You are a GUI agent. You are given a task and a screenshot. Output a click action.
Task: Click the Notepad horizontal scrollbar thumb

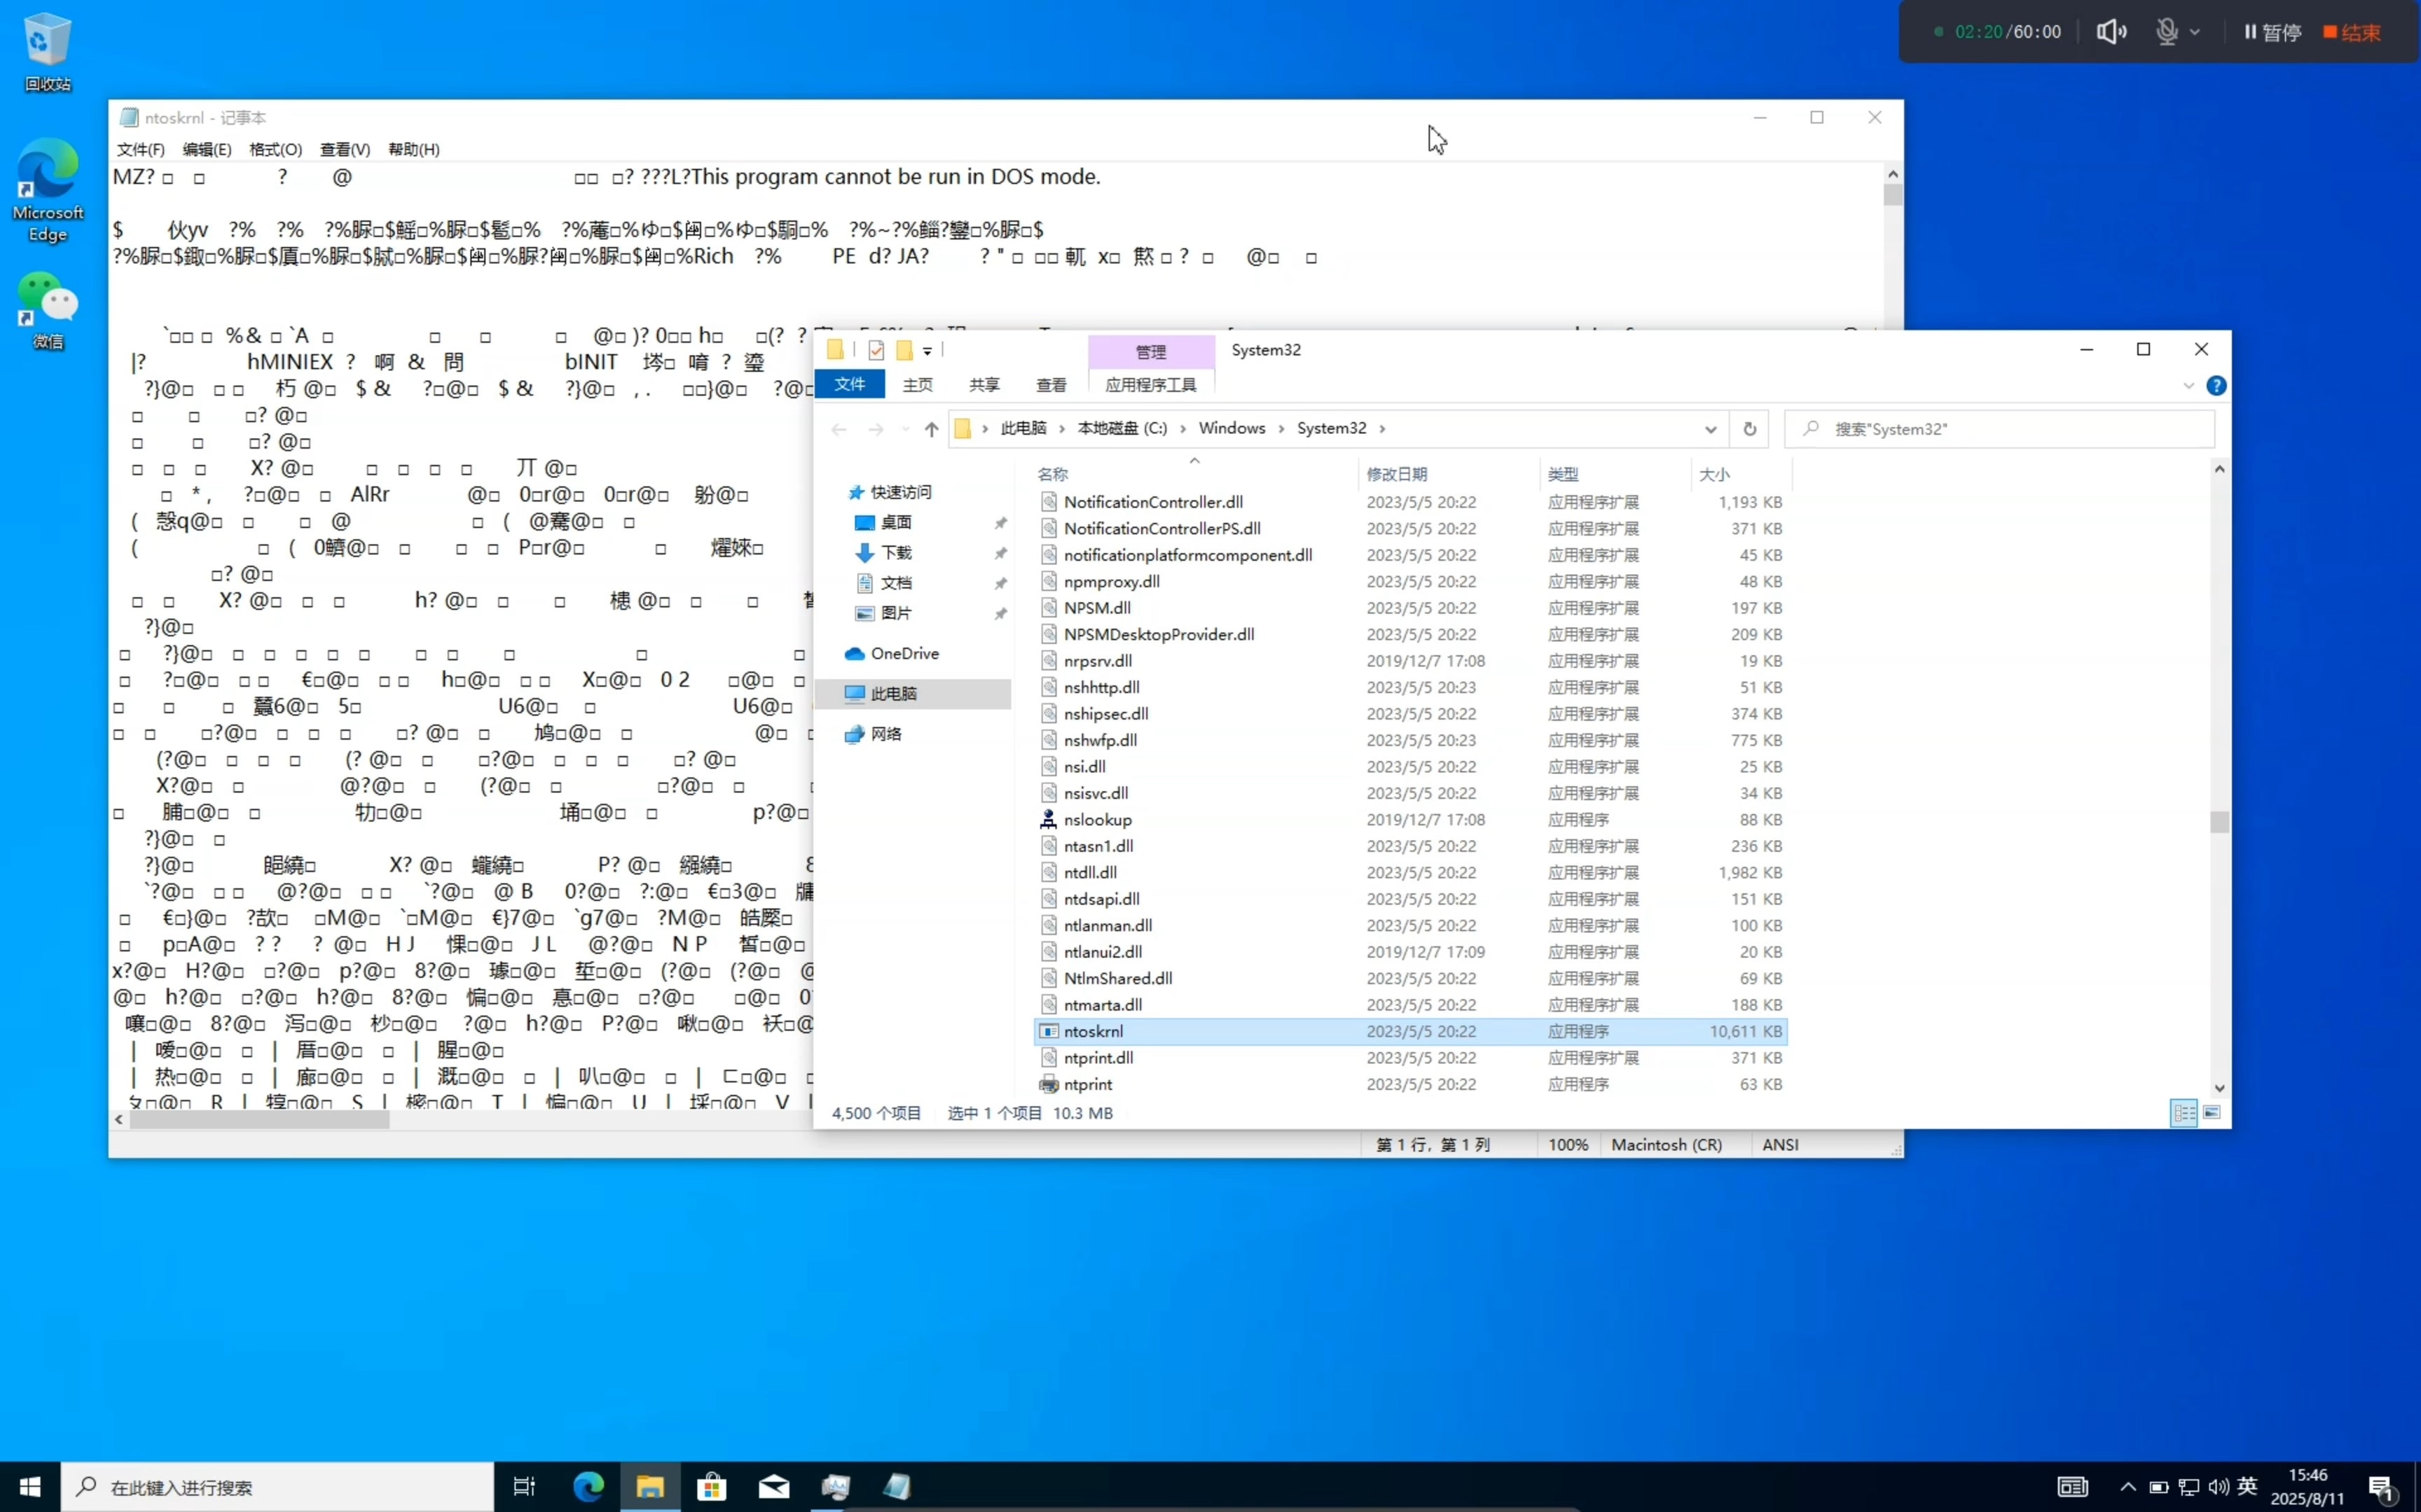[259, 1120]
